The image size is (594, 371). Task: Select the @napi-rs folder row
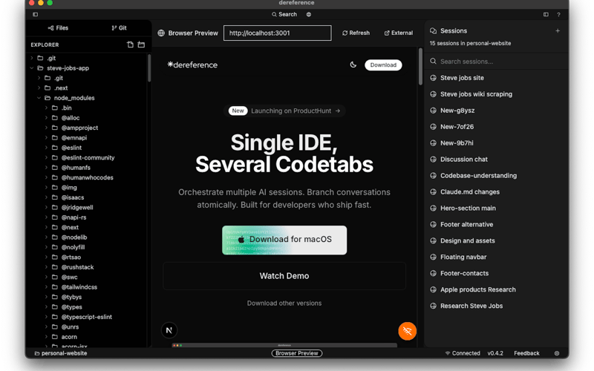click(x=87, y=217)
